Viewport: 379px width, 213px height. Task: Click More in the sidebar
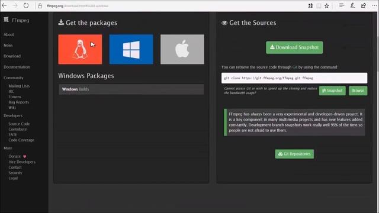tap(8, 148)
